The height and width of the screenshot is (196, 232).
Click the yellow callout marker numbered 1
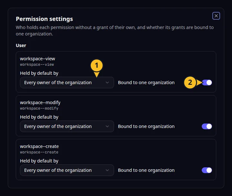(97, 65)
